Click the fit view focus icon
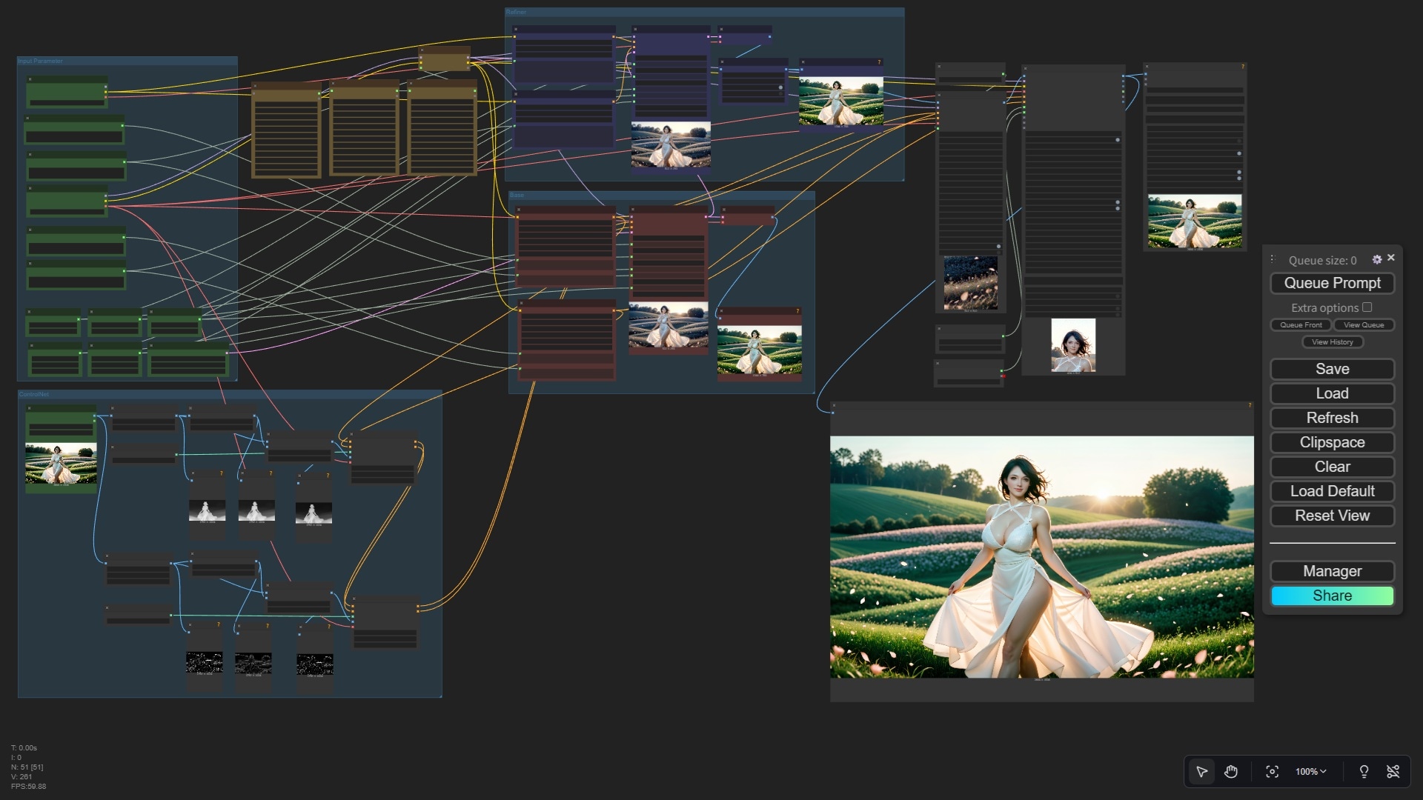This screenshot has width=1423, height=800. (1273, 772)
